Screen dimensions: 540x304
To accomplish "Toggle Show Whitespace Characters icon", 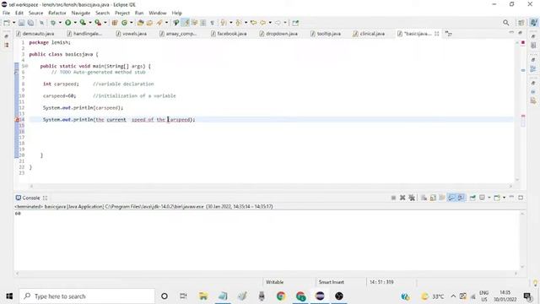I will pyautogui.click(x=212, y=23).
